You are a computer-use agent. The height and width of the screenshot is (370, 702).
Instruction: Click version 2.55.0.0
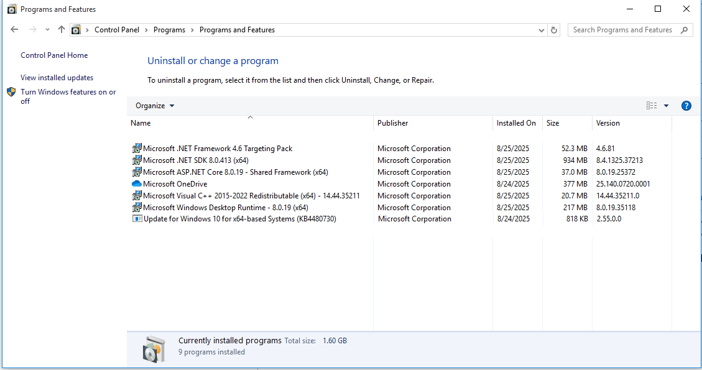[x=609, y=219]
